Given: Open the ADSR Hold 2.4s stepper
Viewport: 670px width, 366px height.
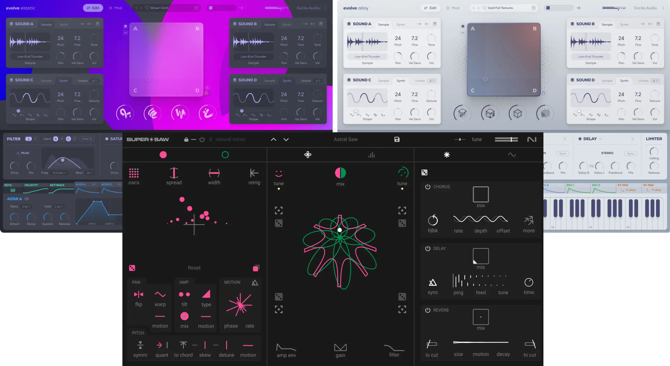Looking at the screenshot, I should pyautogui.click(x=59, y=207).
